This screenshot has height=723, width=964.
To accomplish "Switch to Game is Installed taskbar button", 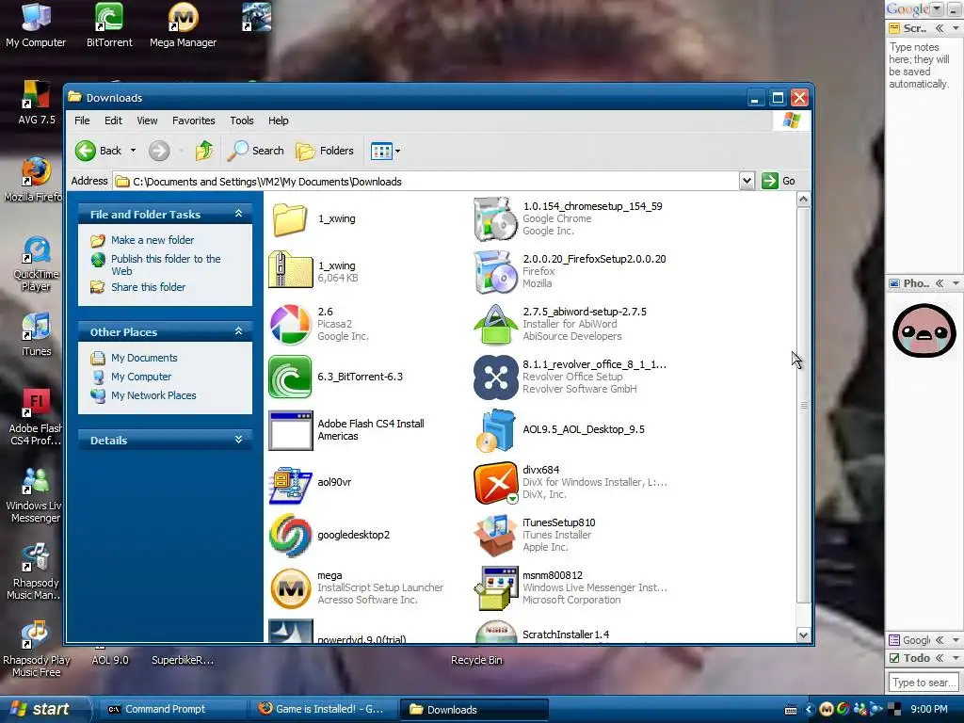I will tap(324, 709).
